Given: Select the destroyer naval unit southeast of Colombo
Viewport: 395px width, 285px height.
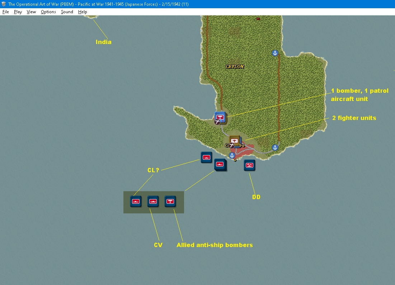Looking at the screenshot, I should (x=249, y=165).
